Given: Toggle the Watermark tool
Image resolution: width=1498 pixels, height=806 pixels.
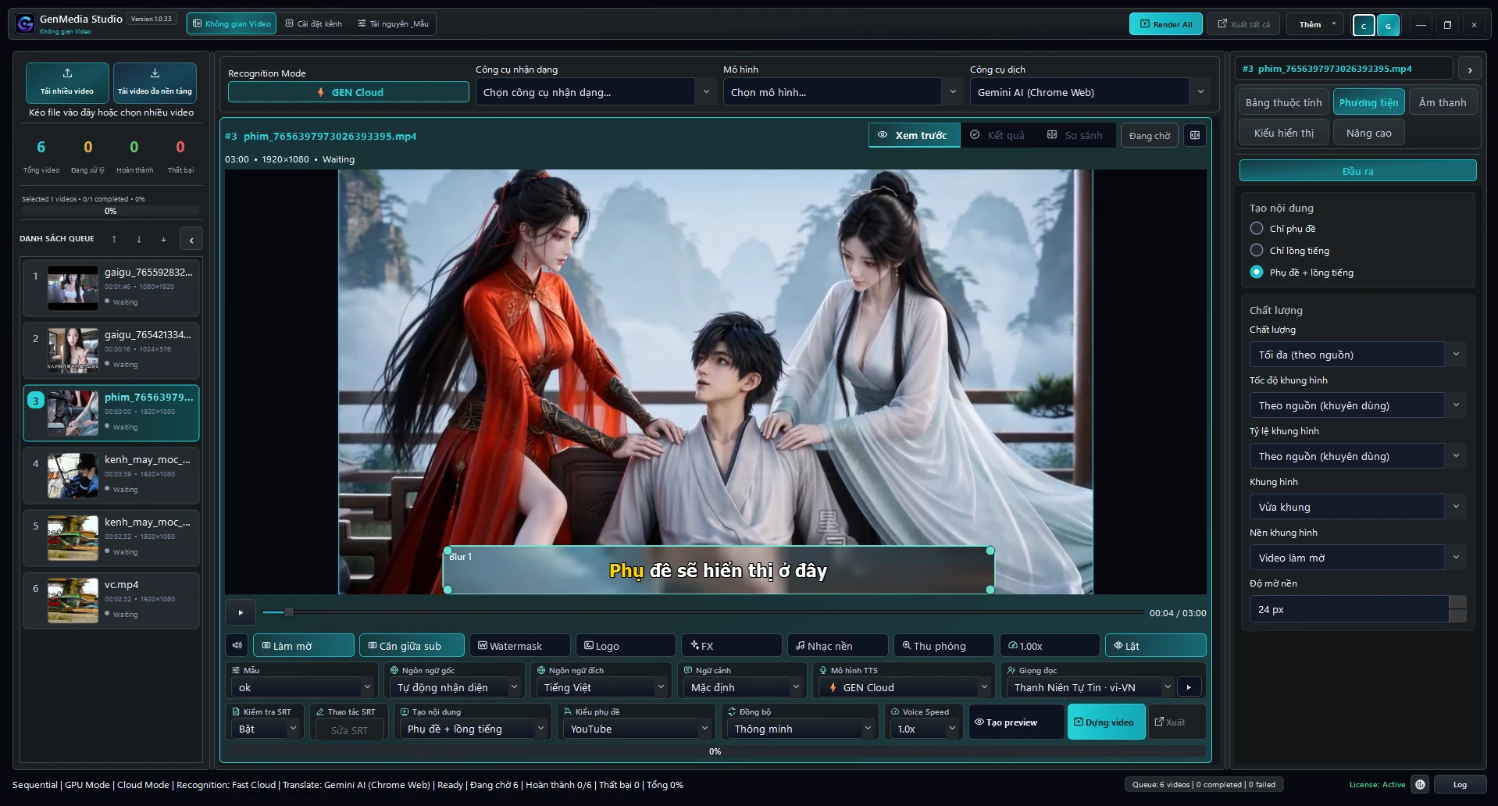Looking at the screenshot, I should pyautogui.click(x=520, y=646).
